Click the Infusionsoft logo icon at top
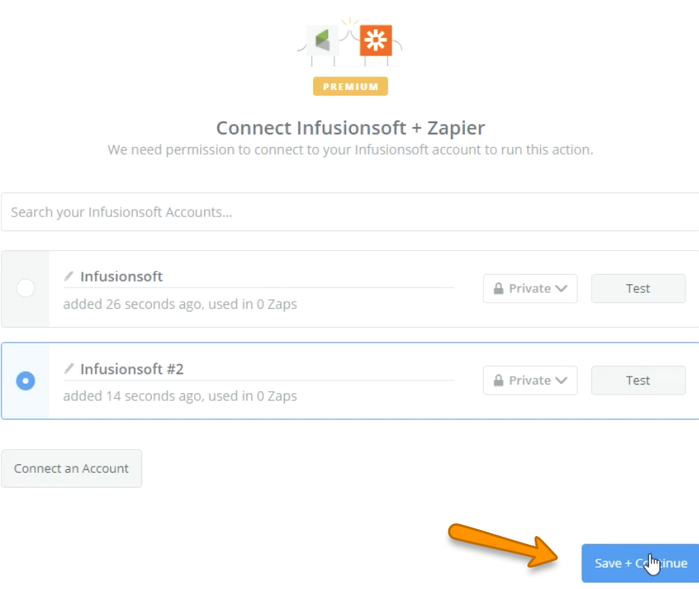This screenshot has width=699, height=589. pyautogui.click(x=322, y=40)
